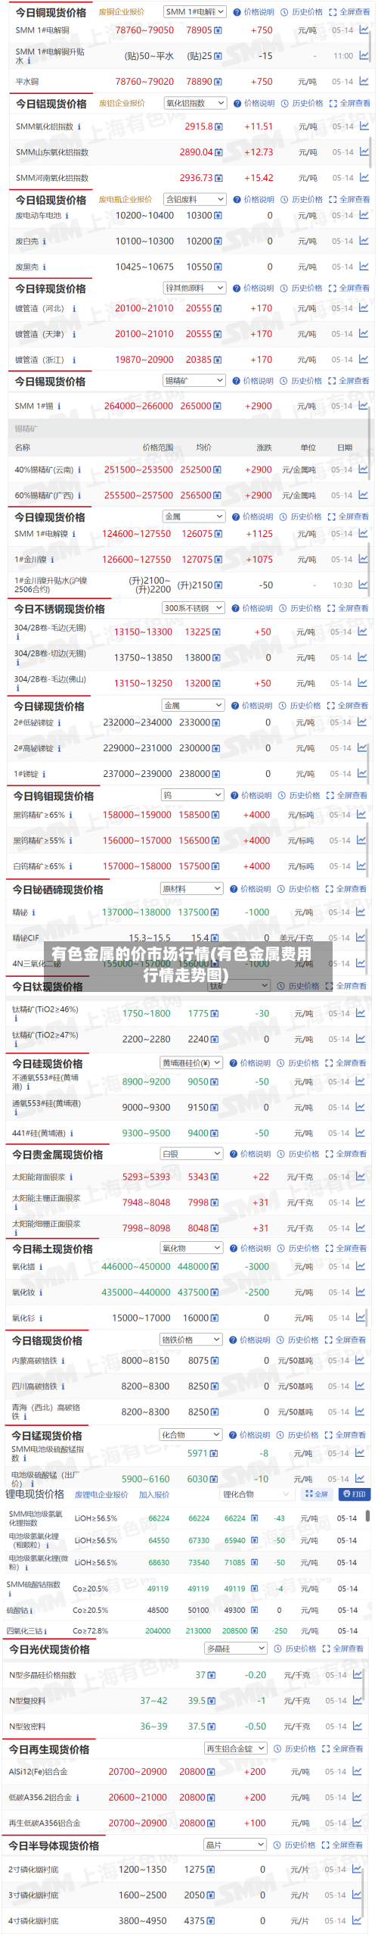Open 价格说明 link in copper section
Viewport: 378px width, 1934px height.
(254, 12)
